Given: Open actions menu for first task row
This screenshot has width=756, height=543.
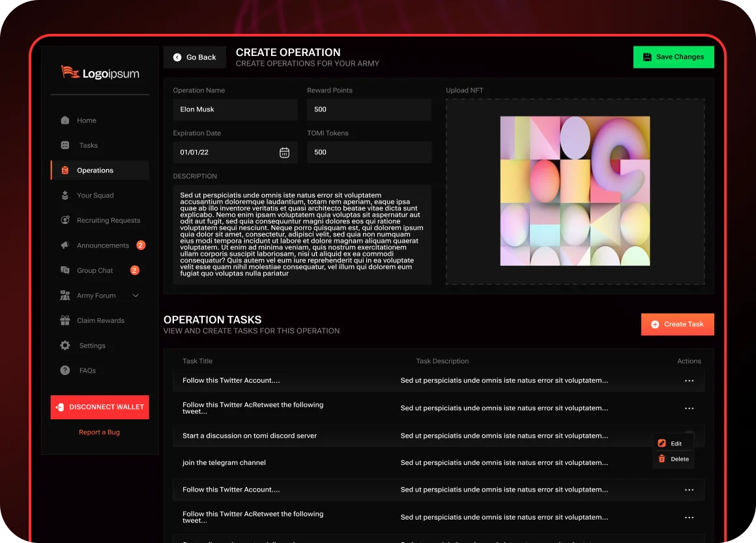Looking at the screenshot, I should click(x=689, y=381).
